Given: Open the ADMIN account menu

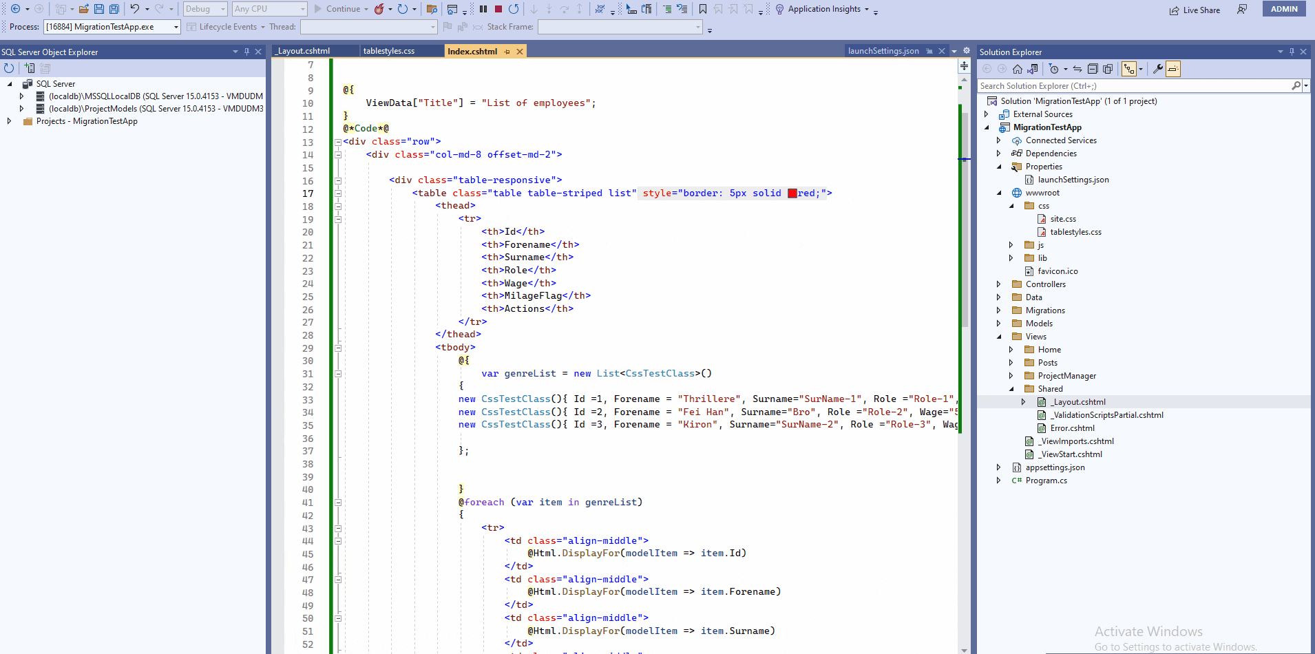Looking at the screenshot, I should pos(1283,9).
